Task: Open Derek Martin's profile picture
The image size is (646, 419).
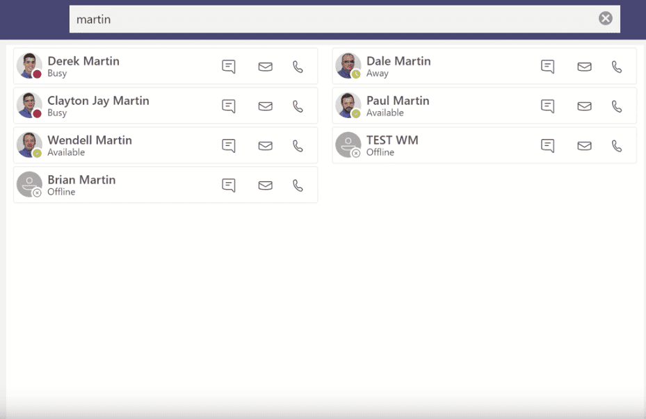Action: 29,66
